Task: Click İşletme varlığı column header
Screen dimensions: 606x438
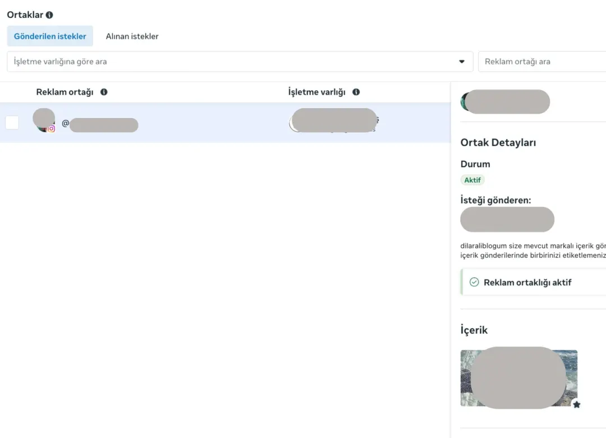Action: point(316,92)
